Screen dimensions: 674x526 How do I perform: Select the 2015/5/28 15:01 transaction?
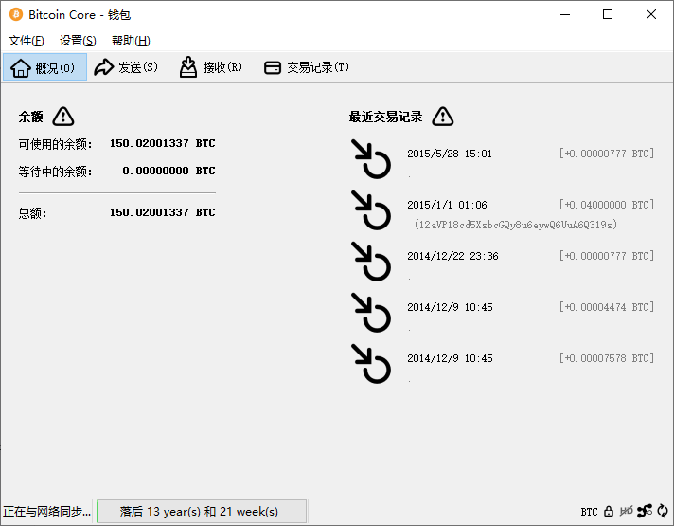coord(450,154)
